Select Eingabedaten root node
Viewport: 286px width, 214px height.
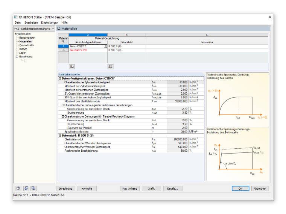tap(23, 34)
